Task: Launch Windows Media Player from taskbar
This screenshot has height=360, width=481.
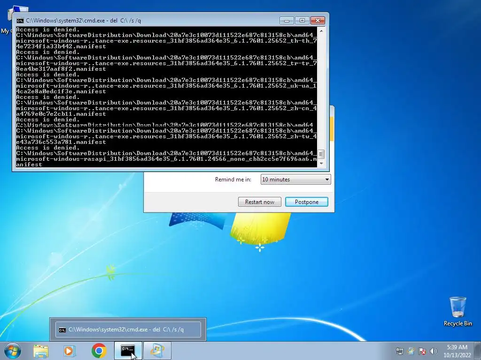Action: [x=70, y=351]
